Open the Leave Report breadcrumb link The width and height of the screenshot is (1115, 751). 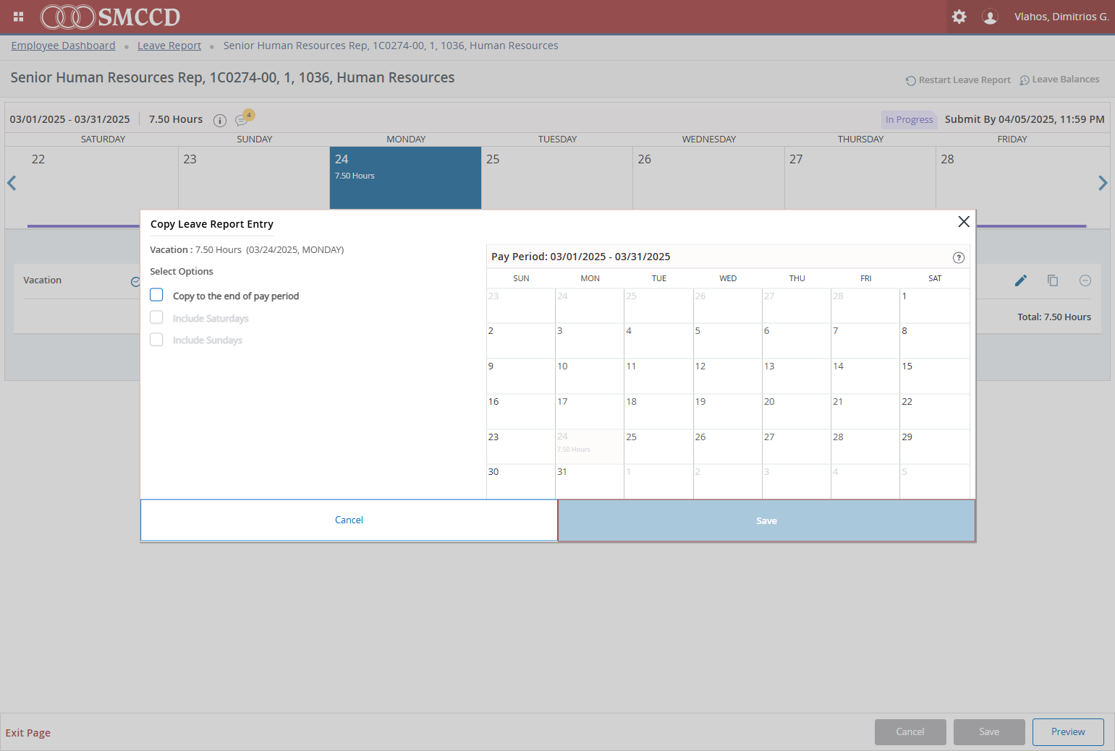point(169,46)
